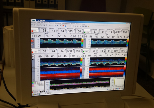
Task: Decrease Potencia 480 in second channel
Action: pyautogui.click(x=121, y=33)
